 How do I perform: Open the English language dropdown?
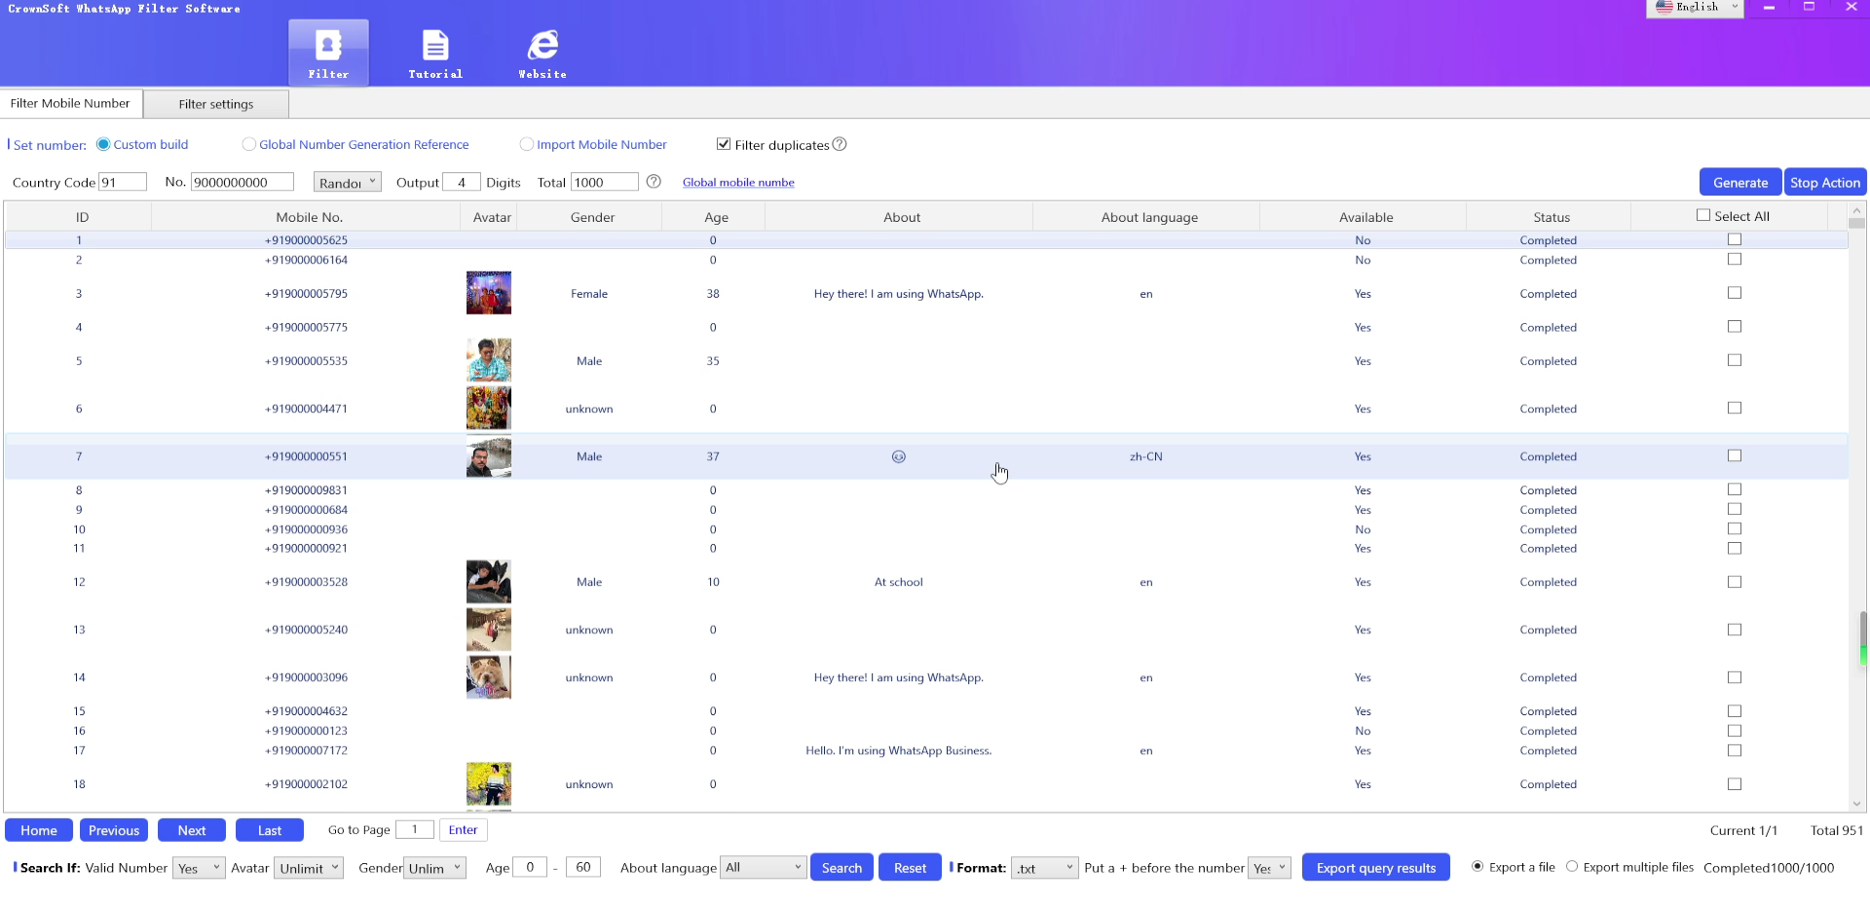[1696, 8]
